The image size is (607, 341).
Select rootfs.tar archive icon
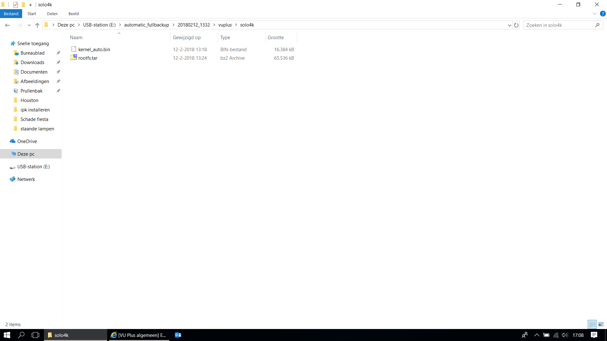[74, 57]
